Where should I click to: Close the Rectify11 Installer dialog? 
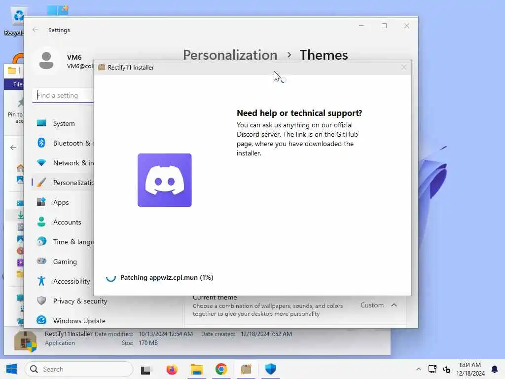tap(403, 67)
